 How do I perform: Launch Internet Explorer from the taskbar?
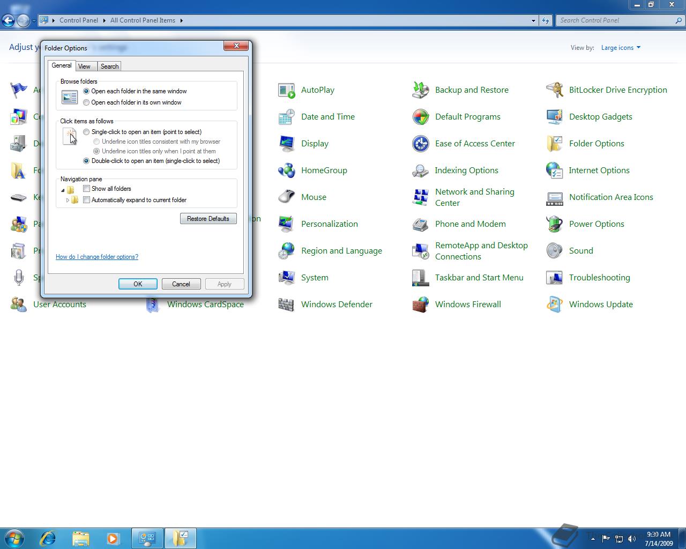pos(48,538)
